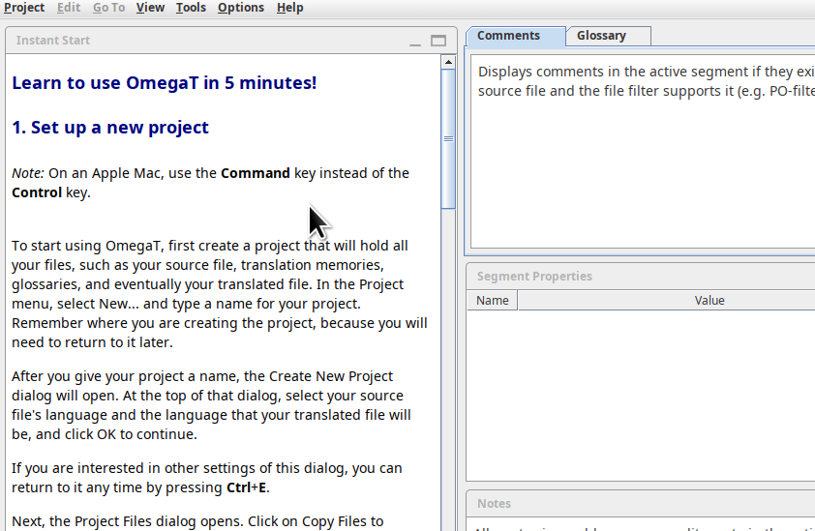The height and width of the screenshot is (531, 815).
Task: Maximize the Instant Start pane
Action: tap(438, 41)
